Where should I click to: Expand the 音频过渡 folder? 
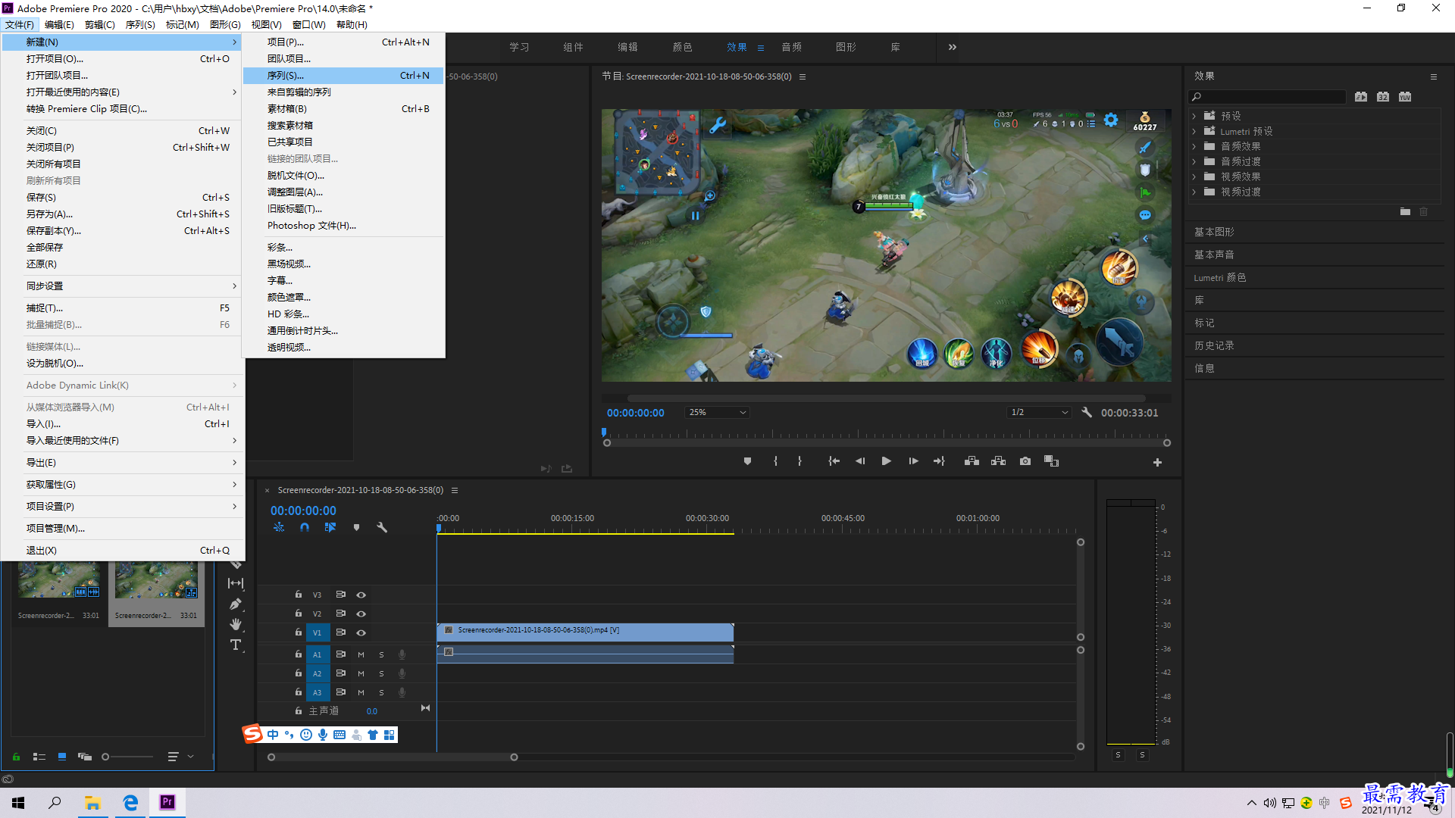1194,161
